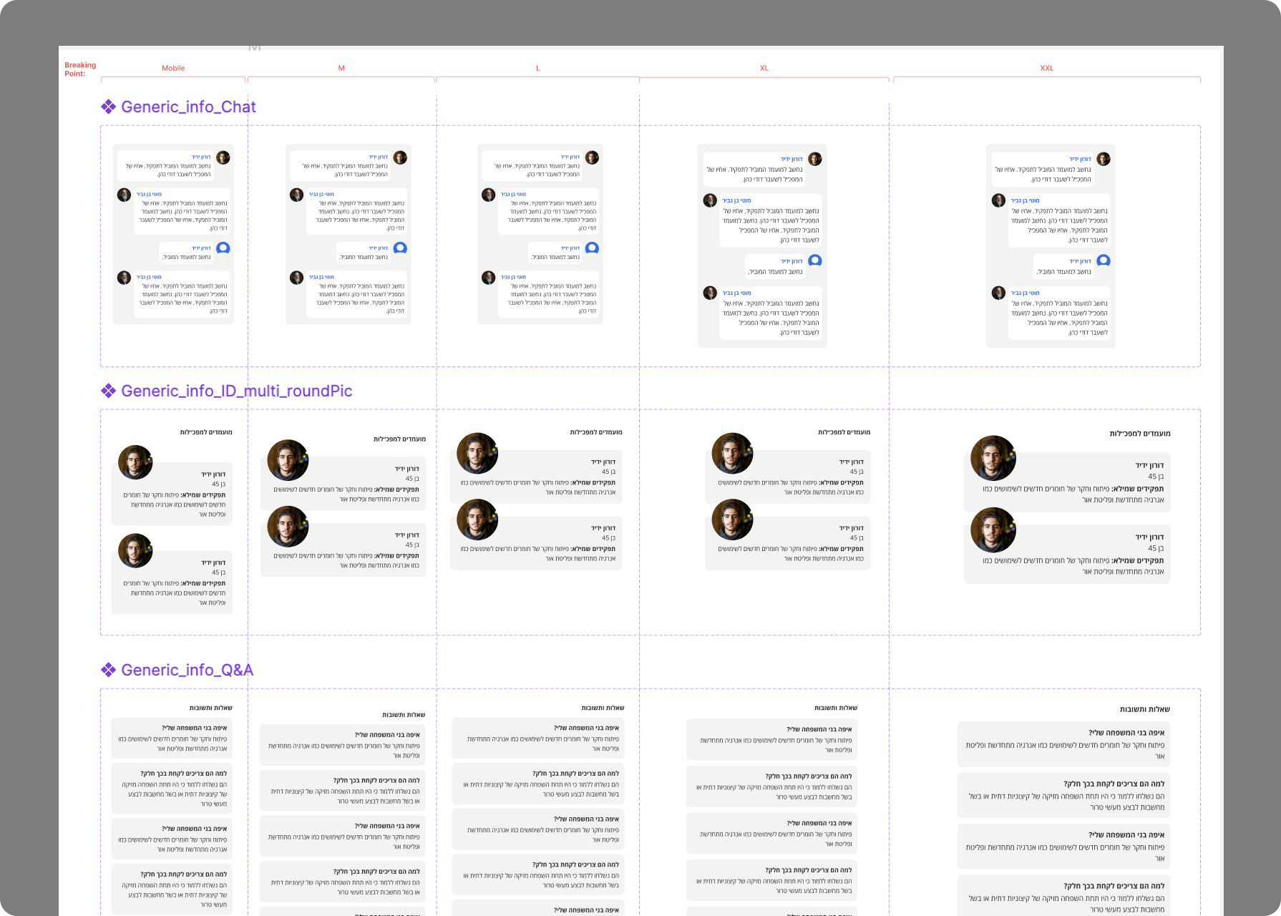Click the Breaking Point heading text
Screen dimensions: 1281x916
[x=79, y=69]
